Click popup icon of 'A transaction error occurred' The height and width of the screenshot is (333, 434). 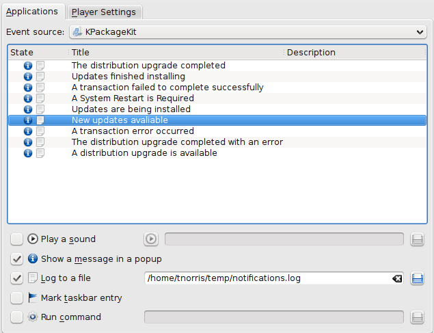coord(28,131)
